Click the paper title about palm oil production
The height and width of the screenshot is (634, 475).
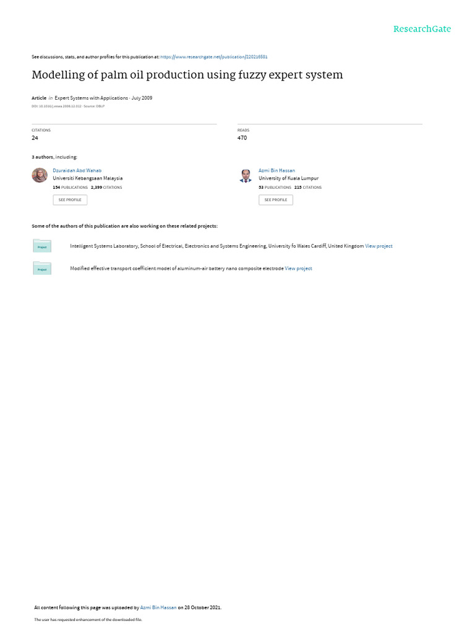tap(187, 75)
